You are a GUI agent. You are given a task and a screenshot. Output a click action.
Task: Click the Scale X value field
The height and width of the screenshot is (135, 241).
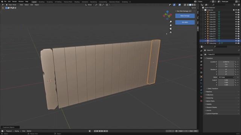(x=226, y=80)
